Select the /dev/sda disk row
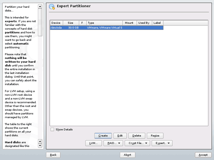214x160 pixels. click(107, 28)
